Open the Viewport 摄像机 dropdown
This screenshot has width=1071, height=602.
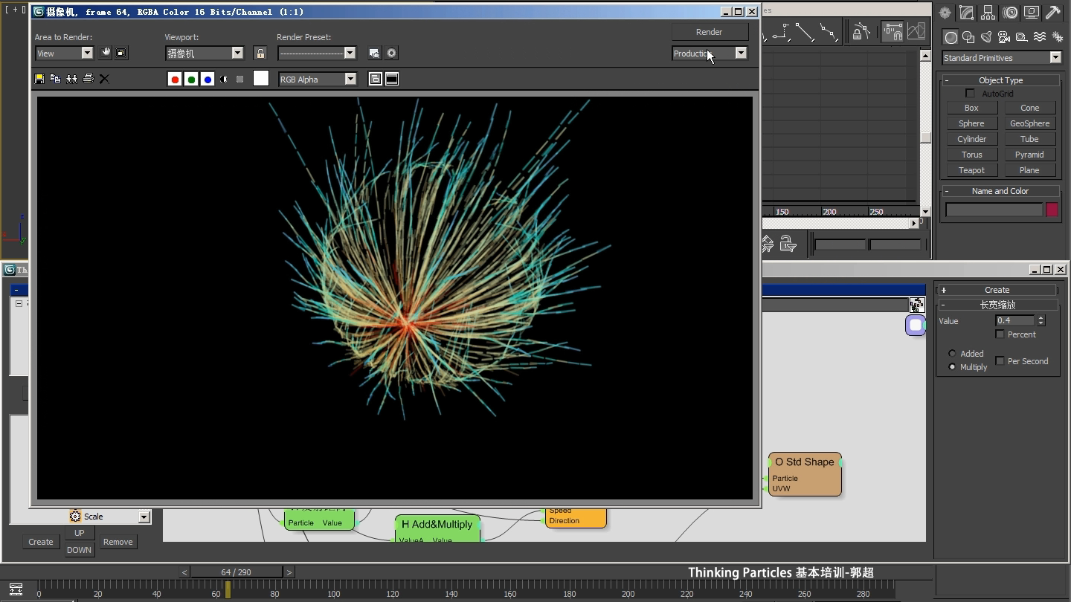click(205, 54)
